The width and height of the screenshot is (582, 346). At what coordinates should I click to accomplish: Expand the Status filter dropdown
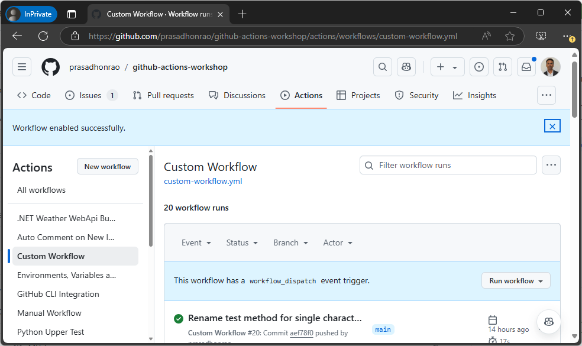[x=242, y=243]
